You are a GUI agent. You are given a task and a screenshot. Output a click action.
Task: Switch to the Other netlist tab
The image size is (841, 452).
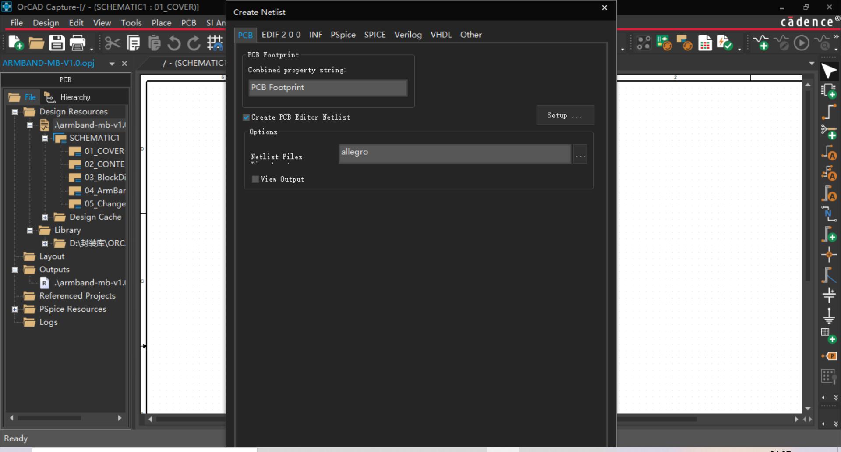point(471,35)
